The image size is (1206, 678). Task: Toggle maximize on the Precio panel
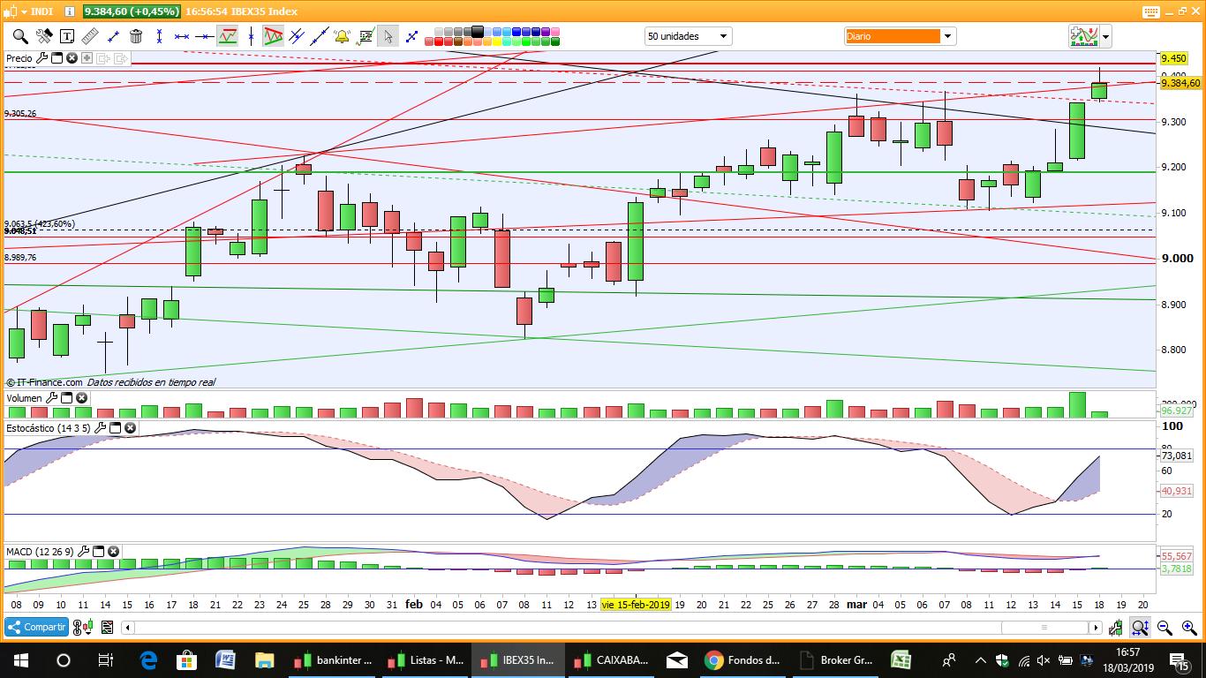pyautogui.click(x=57, y=58)
